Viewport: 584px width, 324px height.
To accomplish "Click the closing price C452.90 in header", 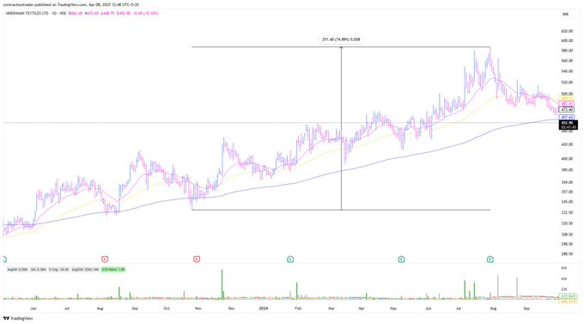I will click(x=124, y=14).
